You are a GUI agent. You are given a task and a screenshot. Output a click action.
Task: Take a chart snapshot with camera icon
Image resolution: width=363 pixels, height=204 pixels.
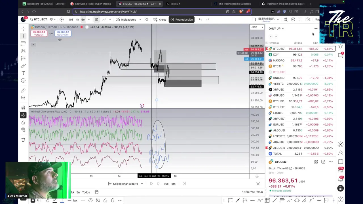click(x=308, y=20)
